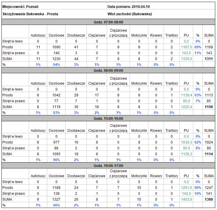The height and width of the screenshot is (210, 217).
Task: Select the cell with value 1090
Action: point(56,47)
